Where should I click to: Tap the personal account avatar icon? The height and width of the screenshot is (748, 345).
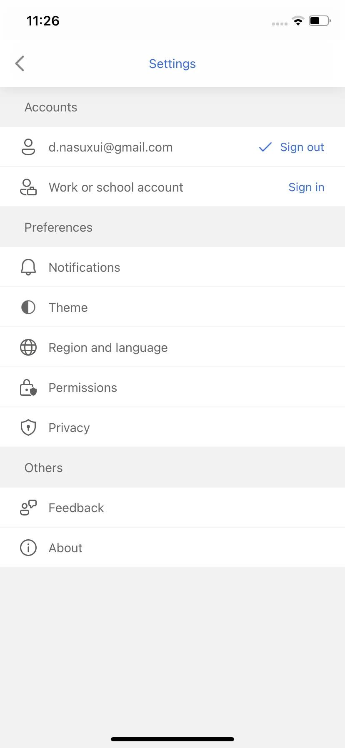coord(28,147)
